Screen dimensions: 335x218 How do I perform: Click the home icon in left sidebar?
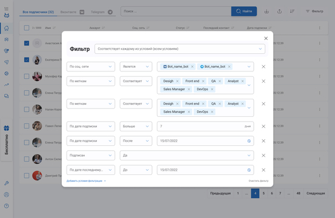point(7,28)
